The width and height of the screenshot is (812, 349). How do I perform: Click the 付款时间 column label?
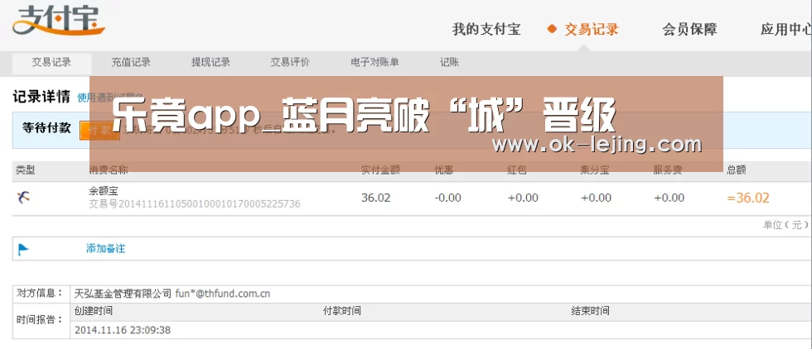(x=341, y=311)
